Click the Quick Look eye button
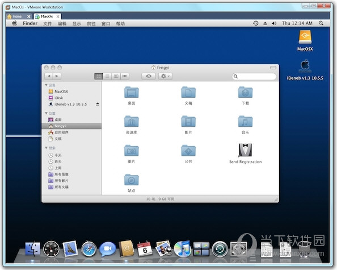The width and height of the screenshot is (337, 270). (x=149, y=76)
